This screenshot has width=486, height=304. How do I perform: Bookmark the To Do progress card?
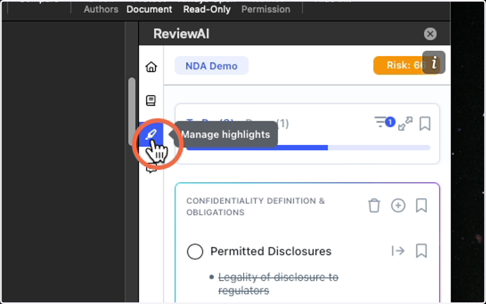click(425, 124)
